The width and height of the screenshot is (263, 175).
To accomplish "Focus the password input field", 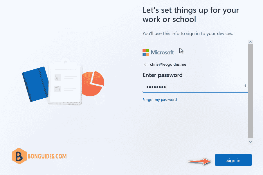I will 192,87.
